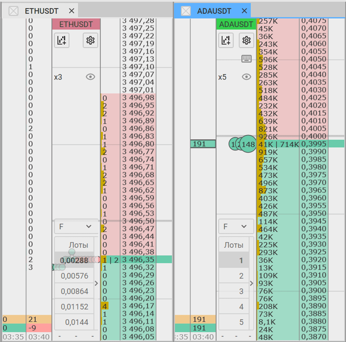Screen dimensions: 346x342
Task: Click placeholder icon on ADAUSDT tab
Action: pyautogui.click(x=186, y=11)
